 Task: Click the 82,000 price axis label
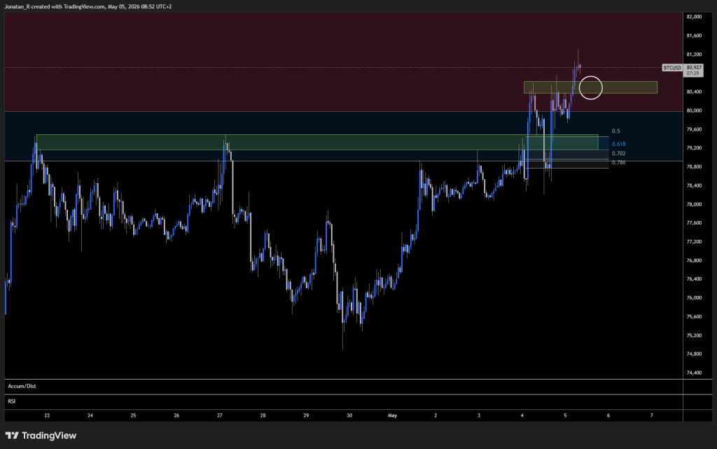pyautogui.click(x=694, y=17)
